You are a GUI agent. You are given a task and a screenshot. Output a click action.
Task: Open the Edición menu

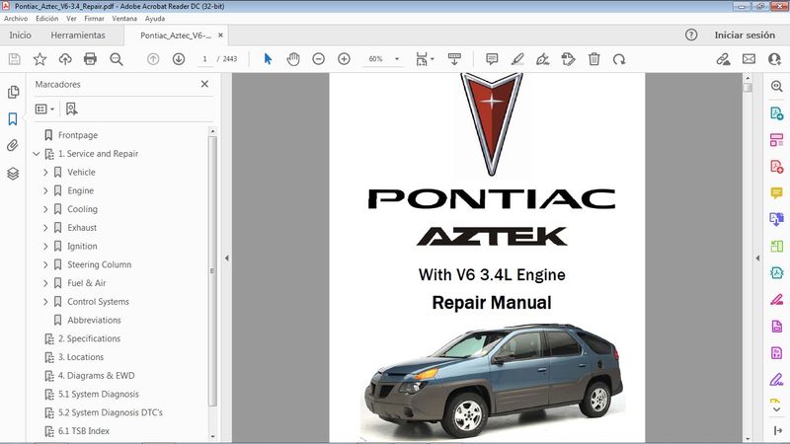click(x=46, y=18)
